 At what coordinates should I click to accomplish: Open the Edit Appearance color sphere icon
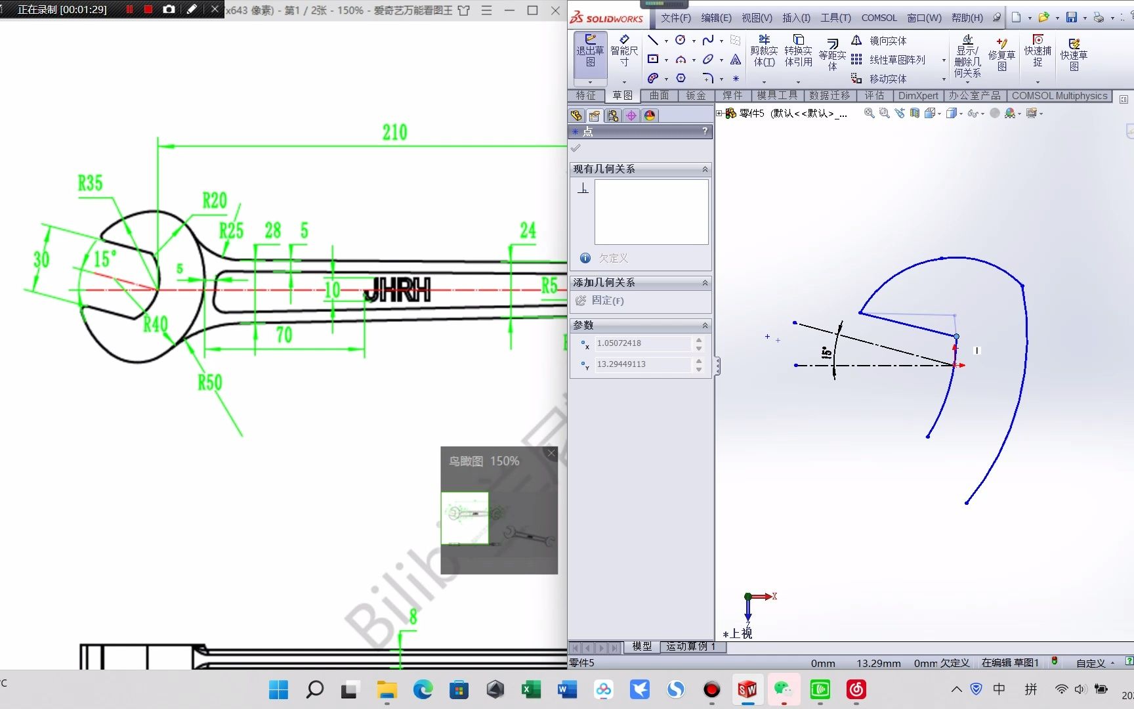point(1011,113)
